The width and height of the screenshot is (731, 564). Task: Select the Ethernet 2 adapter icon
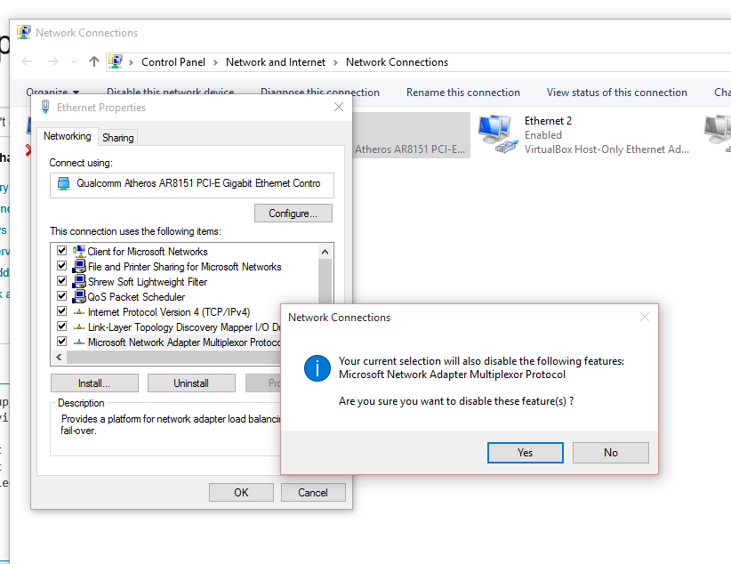(497, 134)
